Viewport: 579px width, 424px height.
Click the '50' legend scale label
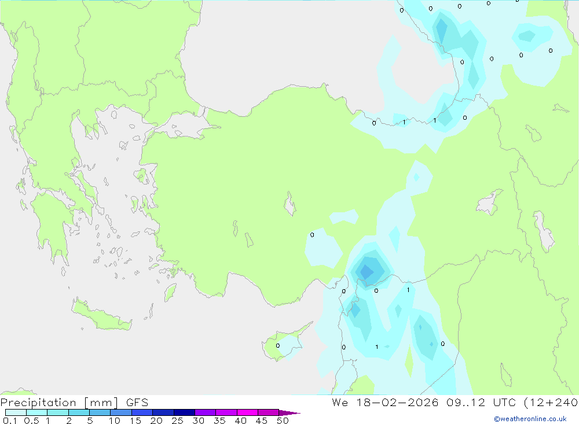[x=283, y=421]
